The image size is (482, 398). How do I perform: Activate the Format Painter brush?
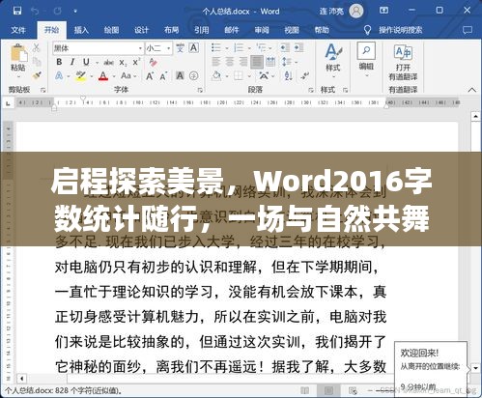(x=37, y=75)
